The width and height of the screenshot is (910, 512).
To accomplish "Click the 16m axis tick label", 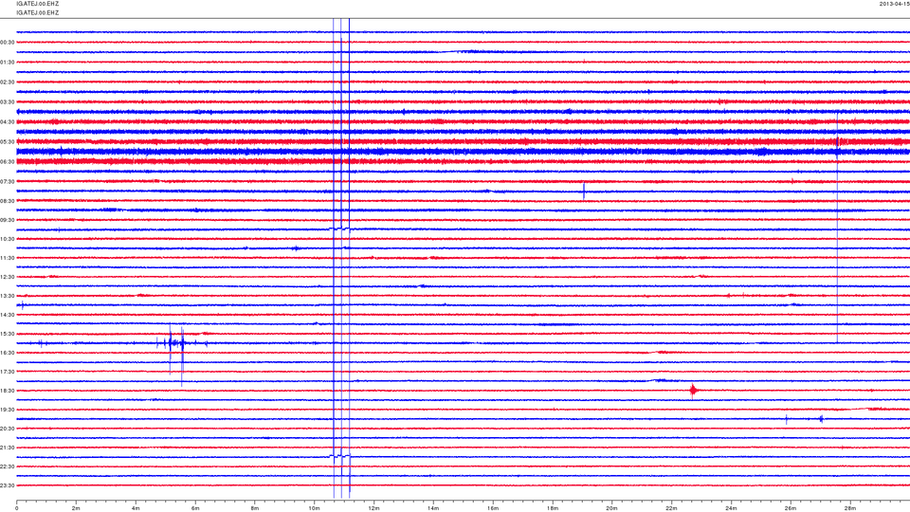I will pos(493,508).
